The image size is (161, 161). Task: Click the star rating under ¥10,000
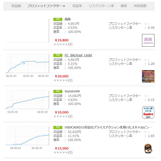click(61, 116)
